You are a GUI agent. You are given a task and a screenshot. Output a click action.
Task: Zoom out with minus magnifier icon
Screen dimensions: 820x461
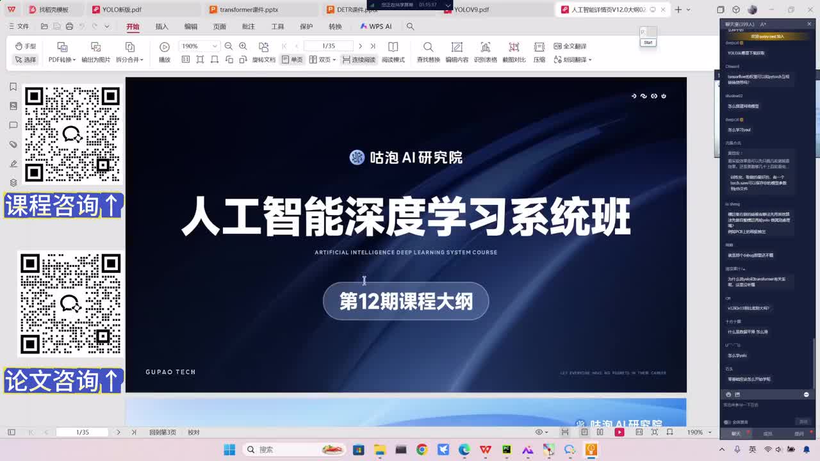229,46
